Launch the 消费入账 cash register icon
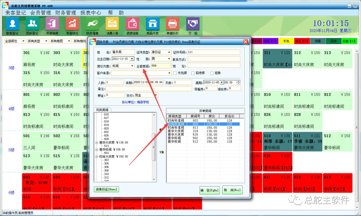The width and height of the screenshot is (361, 216). [x=112, y=24]
